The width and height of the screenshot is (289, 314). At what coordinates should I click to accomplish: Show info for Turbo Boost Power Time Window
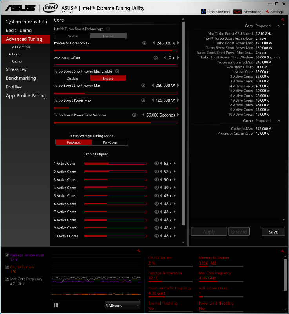click(134, 115)
